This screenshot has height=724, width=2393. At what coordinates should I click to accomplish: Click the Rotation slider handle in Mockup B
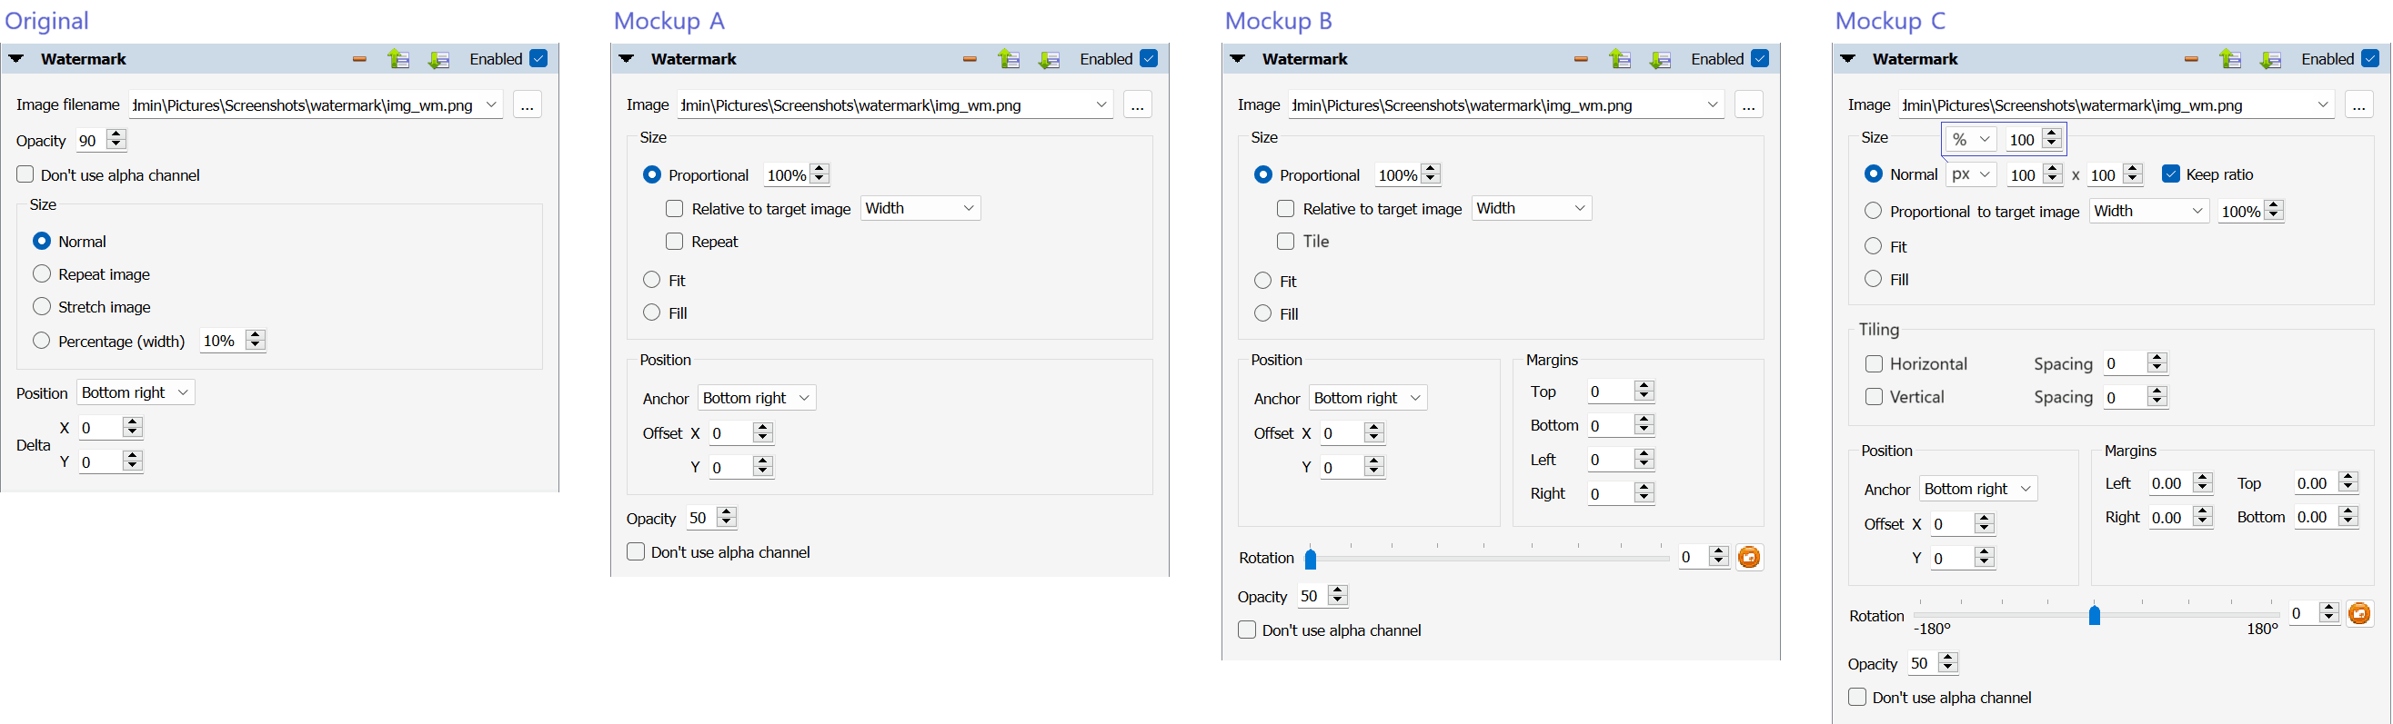pos(1310,559)
